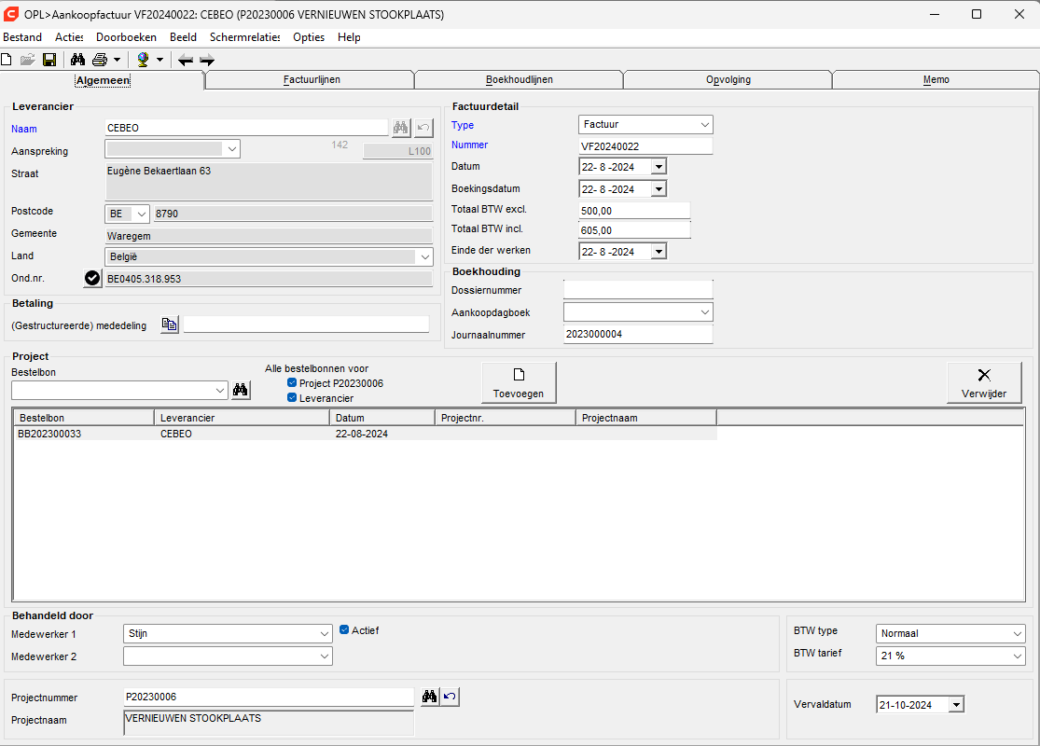Open the BTW type Normaal dropdown
Screen dimensions: 1040x746
(x=1018, y=634)
